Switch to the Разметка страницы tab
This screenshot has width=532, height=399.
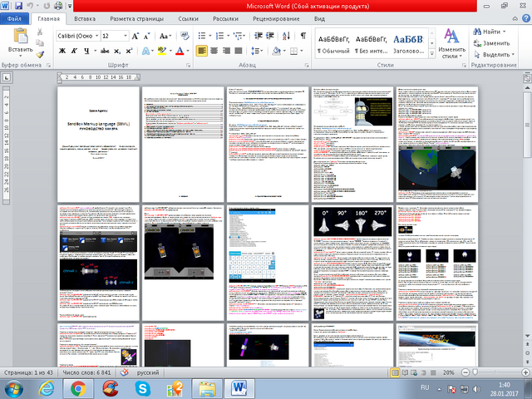(x=136, y=18)
